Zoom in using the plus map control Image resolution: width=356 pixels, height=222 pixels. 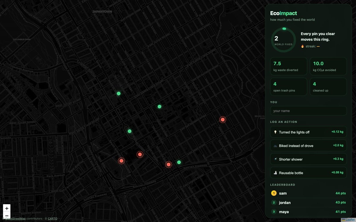7,208
